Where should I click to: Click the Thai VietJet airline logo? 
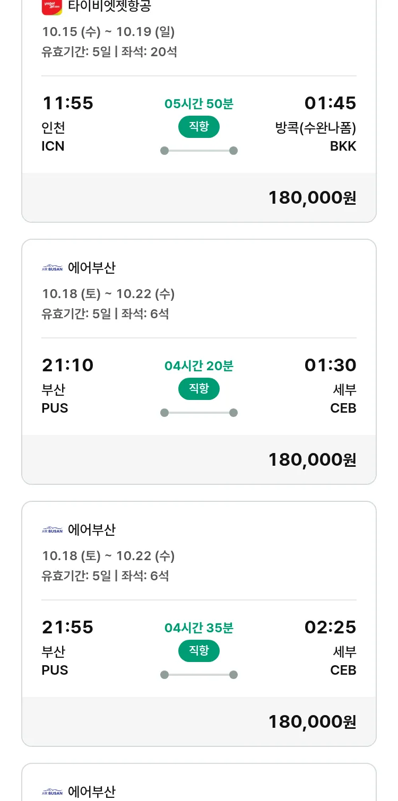click(51, 5)
